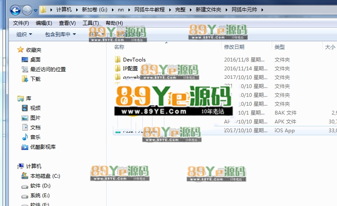The width and height of the screenshot is (337, 206).
Task: Navigate to 新建文件夹 in the breadcrumb
Action: click(208, 10)
